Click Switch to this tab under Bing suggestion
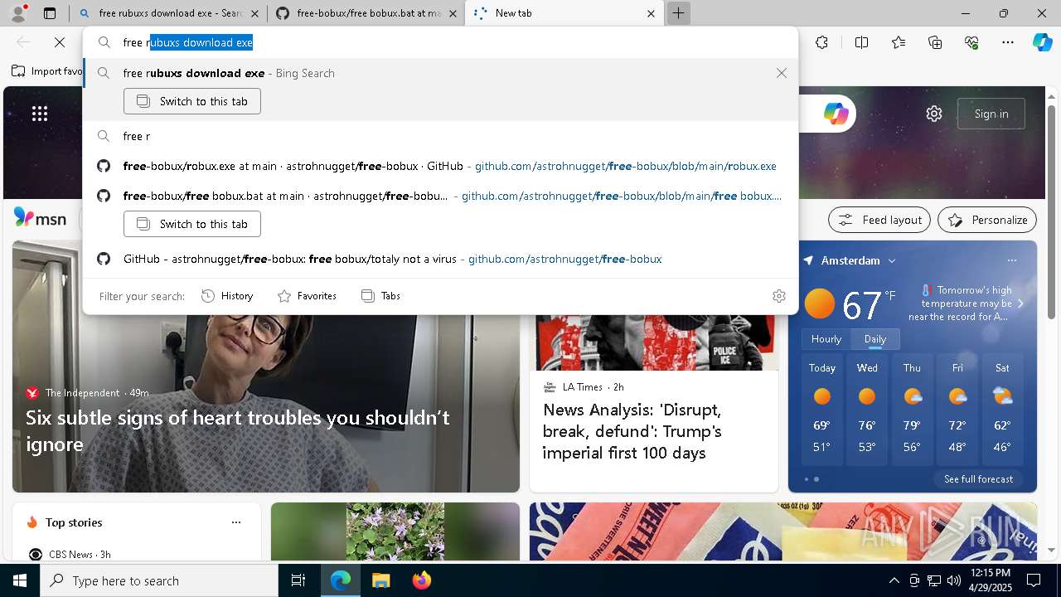1061x597 pixels. point(192,101)
